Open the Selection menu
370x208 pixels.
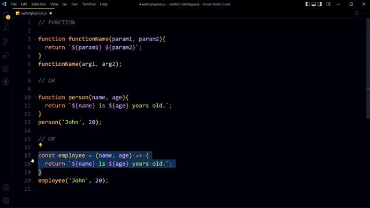(39, 4)
